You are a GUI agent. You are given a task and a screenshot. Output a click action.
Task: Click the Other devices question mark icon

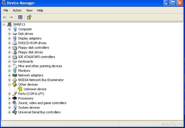click(x=15, y=84)
